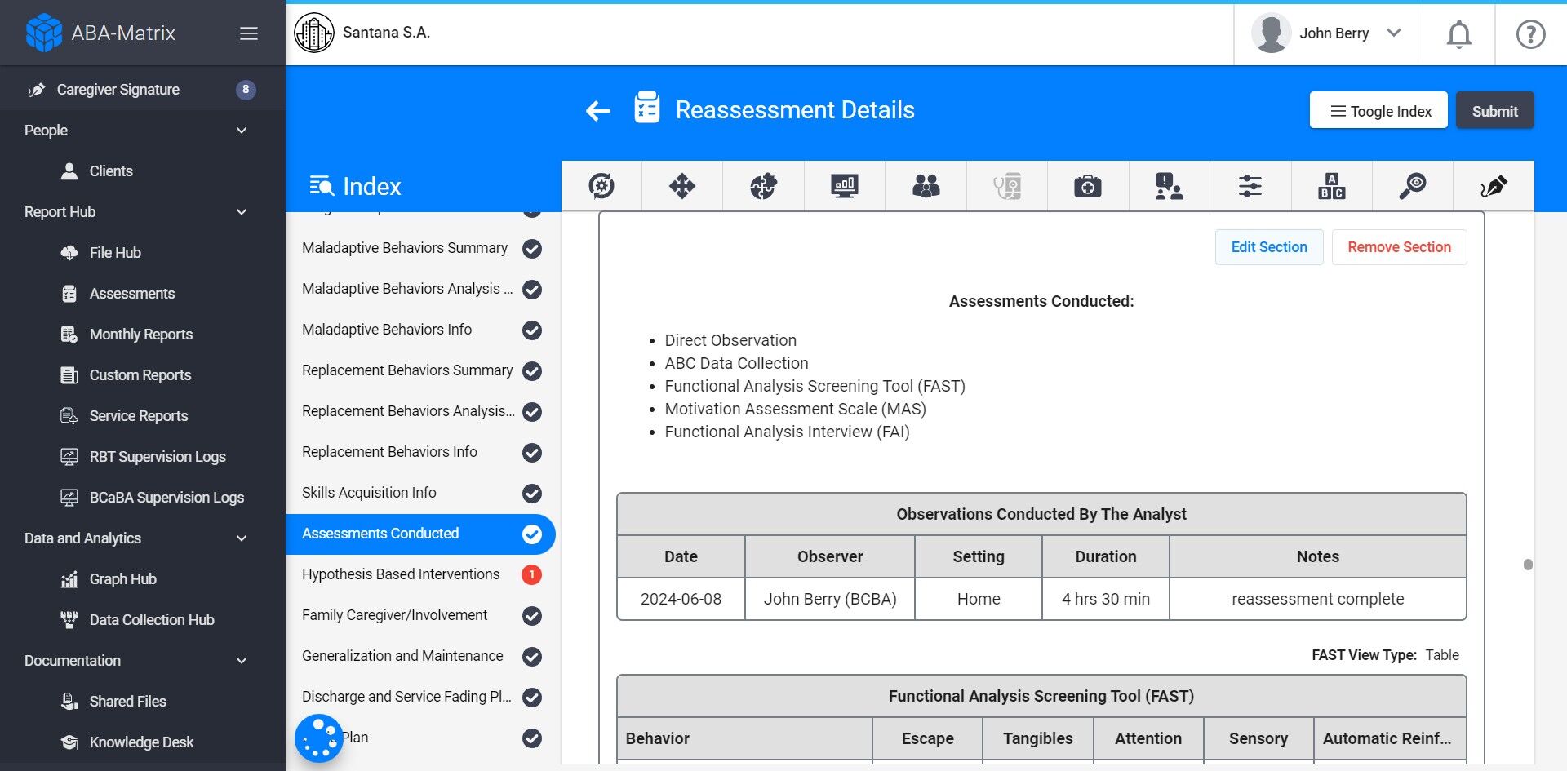The height and width of the screenshot is (771, 1567).
Task: Click the Hypothesis Based Interventions red badge
Action: tap(532, 574)
